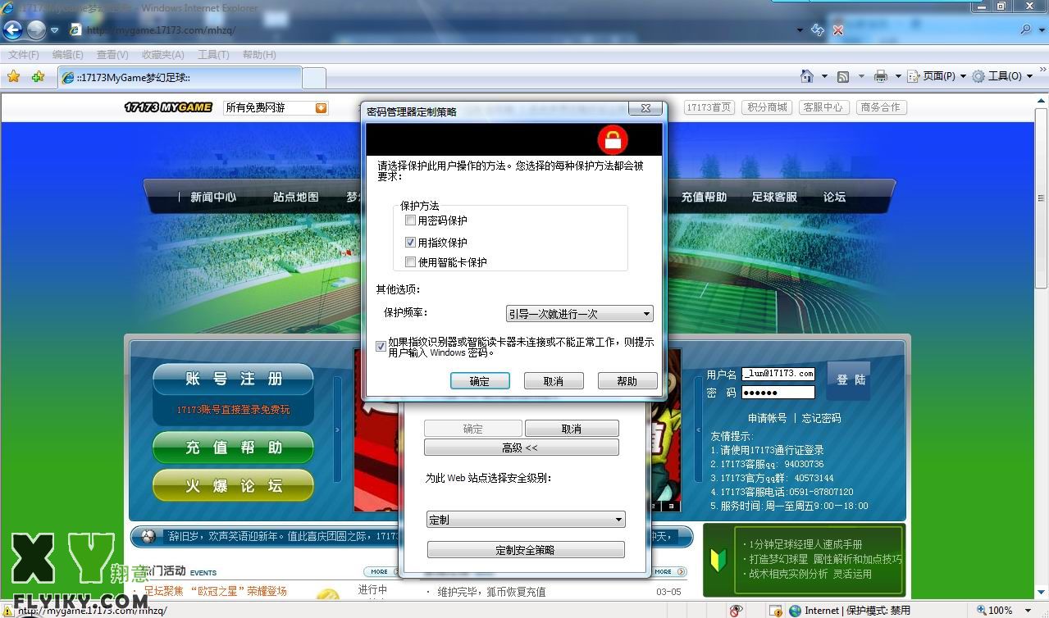Click the browser Forward arrow button
Screen dimensions: 1049x618
(36, 30)
